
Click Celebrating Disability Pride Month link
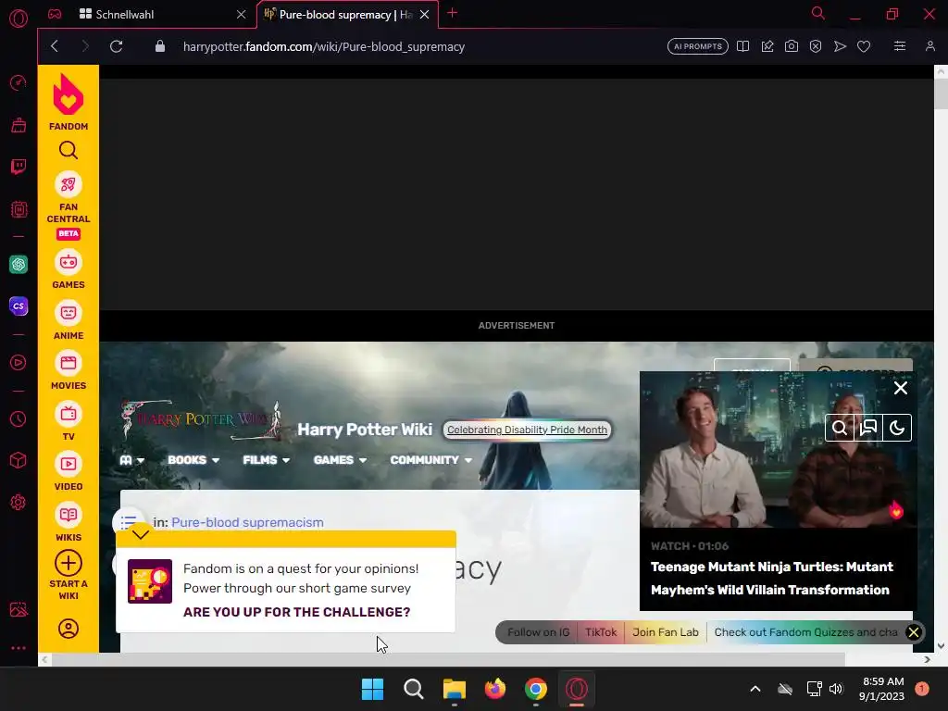(x=527, y=430)
